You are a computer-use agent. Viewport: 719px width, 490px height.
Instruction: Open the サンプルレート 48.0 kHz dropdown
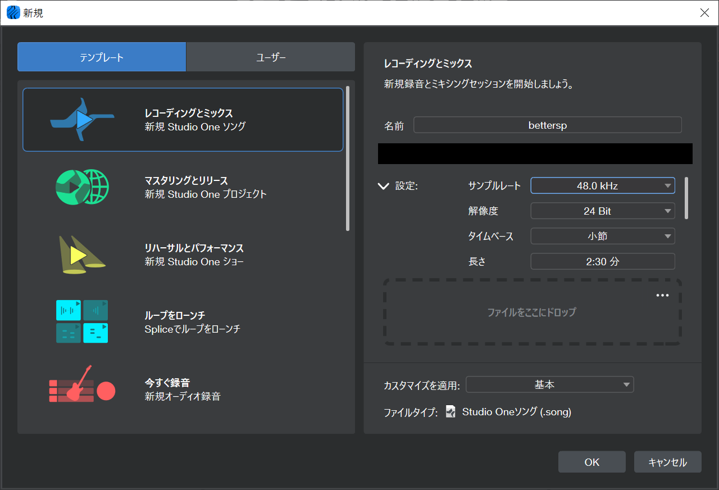(603, 185)
